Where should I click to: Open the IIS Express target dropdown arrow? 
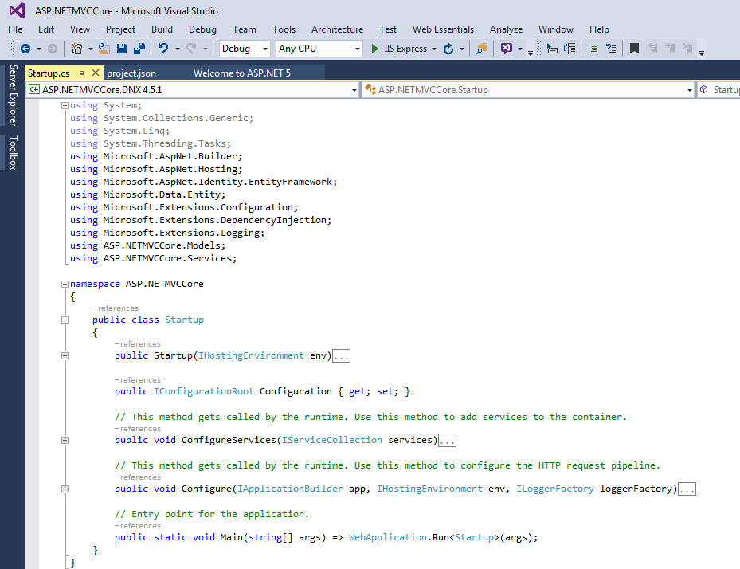click(x=433, y=49)
